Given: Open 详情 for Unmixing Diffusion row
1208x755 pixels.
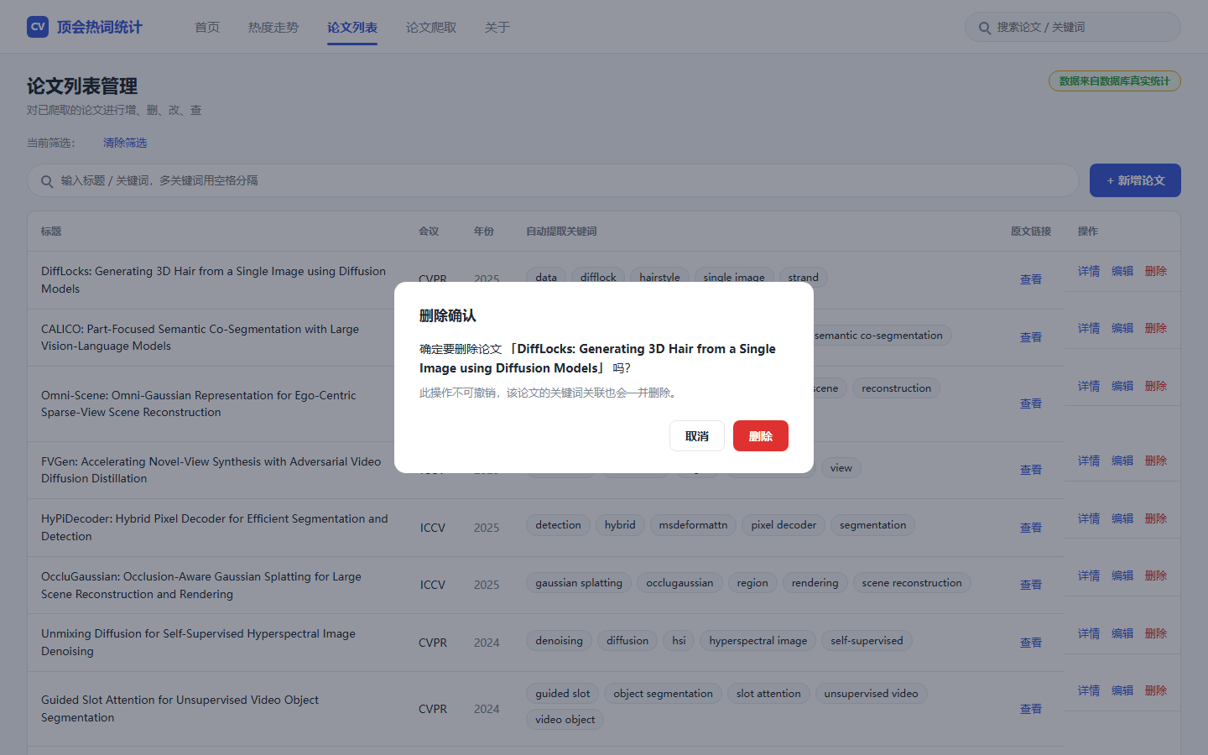Looking at the screenshot, I should pos(1089,633).
